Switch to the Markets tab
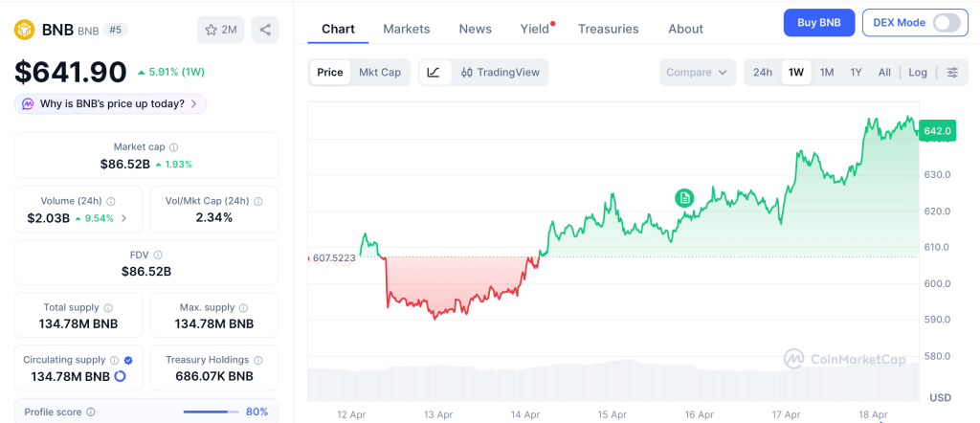980x423 pixels. [406, 29]
